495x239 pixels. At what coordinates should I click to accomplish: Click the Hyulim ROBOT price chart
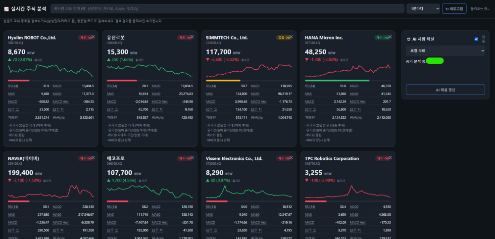pyautogui.click(x=51, y=71)
